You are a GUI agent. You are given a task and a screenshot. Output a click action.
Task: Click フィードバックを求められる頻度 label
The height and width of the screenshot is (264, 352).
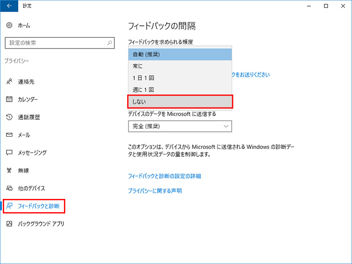click(x=161, y=42)
